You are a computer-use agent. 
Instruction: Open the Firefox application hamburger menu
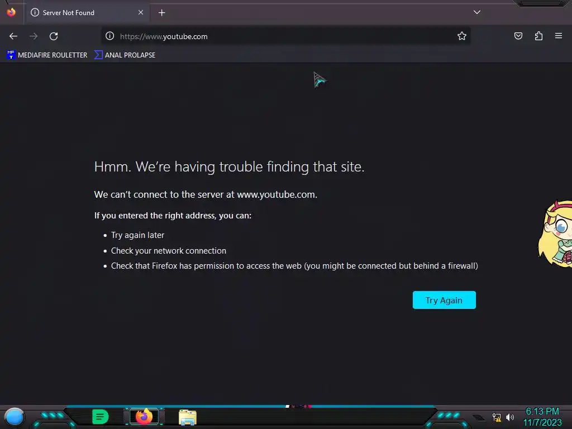(x=559, y=36)
